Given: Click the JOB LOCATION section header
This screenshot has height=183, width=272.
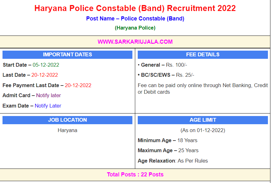Looking at the screenshot, I should [x=67, y=120].
